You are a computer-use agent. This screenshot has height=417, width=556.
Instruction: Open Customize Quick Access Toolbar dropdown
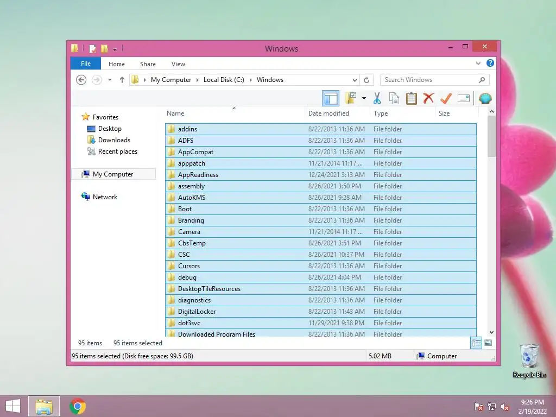[x=115, y=49]
